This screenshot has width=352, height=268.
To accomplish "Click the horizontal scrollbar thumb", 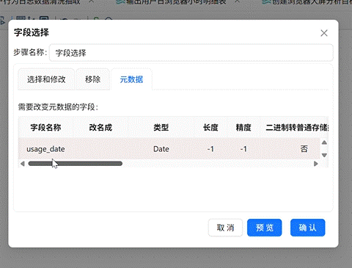I will point(76,164).
